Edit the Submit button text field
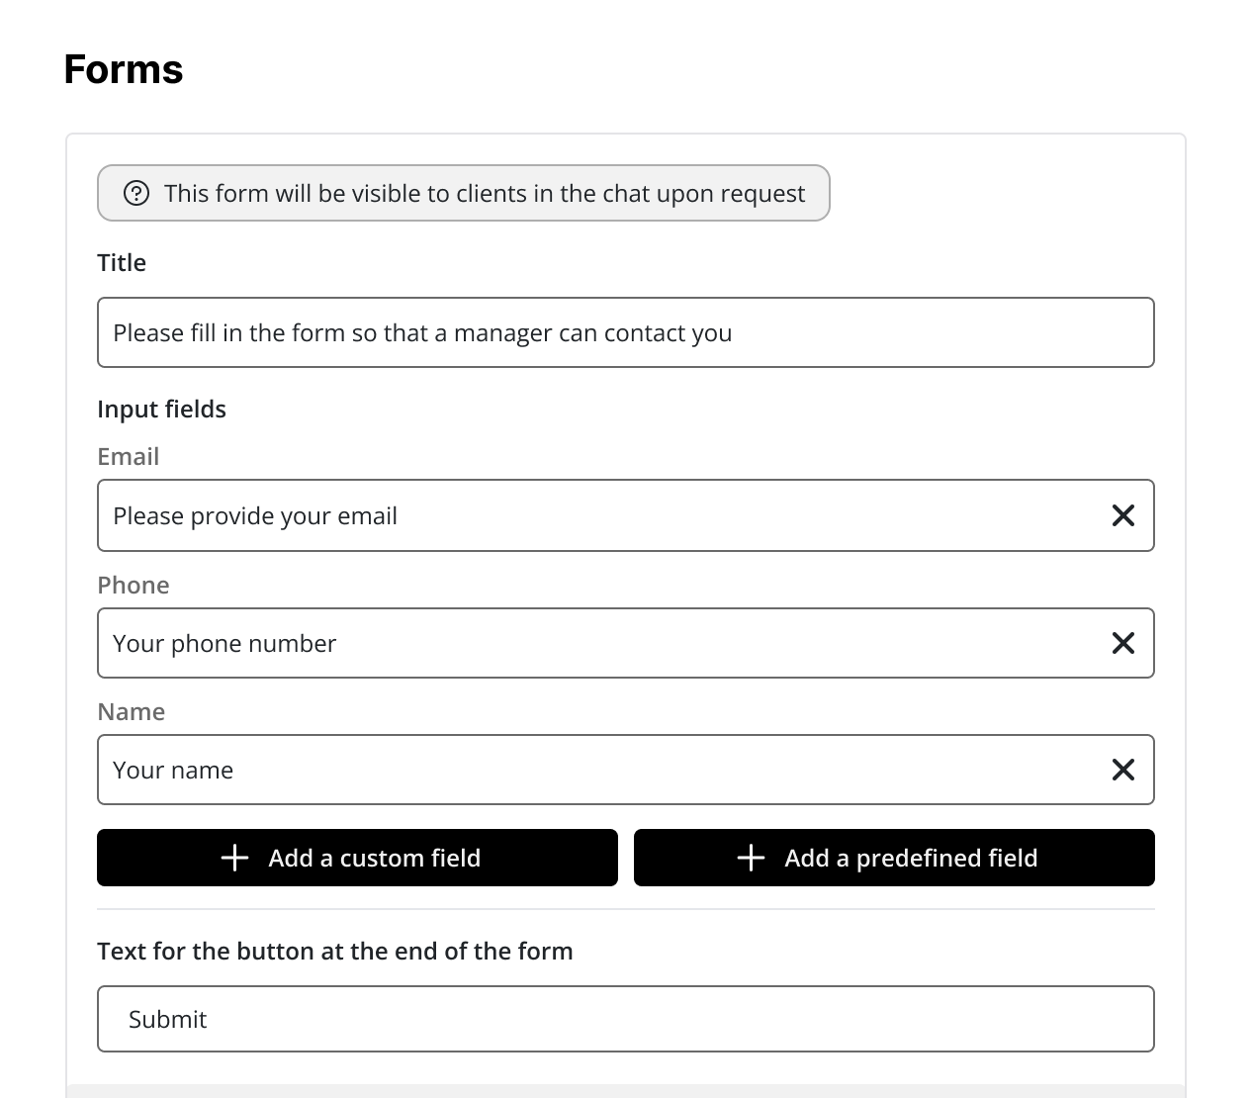1252x1098 pixels. point(625,1019)
